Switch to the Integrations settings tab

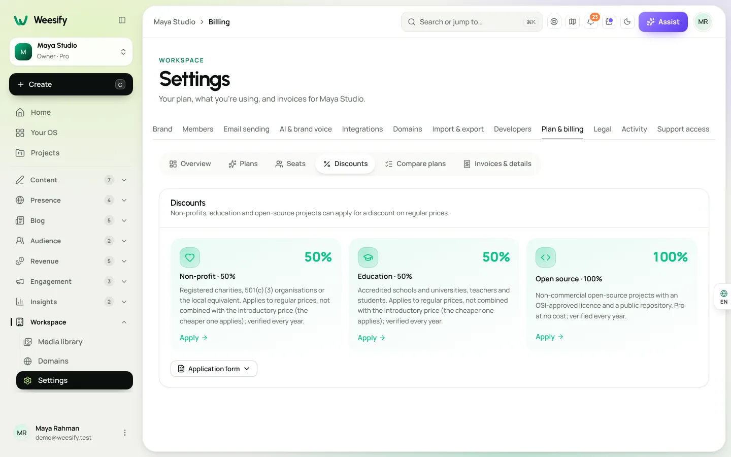[362, 129]
